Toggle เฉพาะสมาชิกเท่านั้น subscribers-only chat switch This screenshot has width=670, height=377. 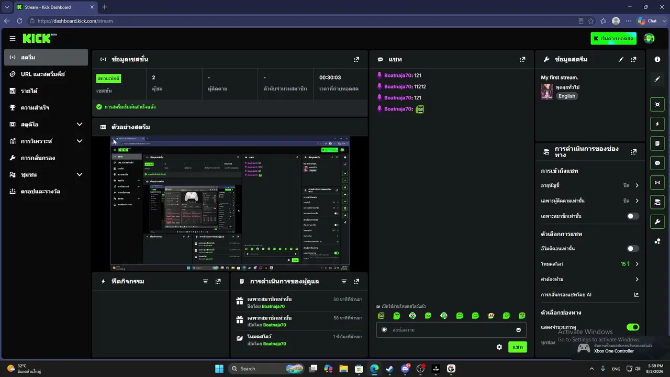click(x=633, y=216)
